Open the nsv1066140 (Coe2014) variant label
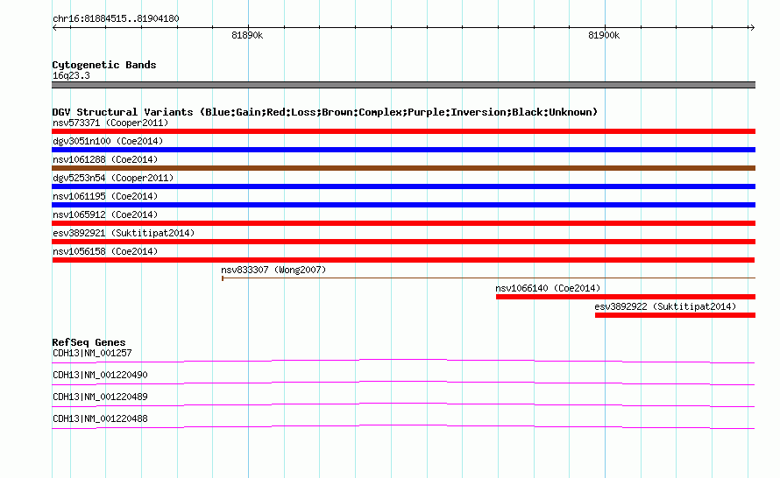The image size is (780, 478). click(548, 288)
